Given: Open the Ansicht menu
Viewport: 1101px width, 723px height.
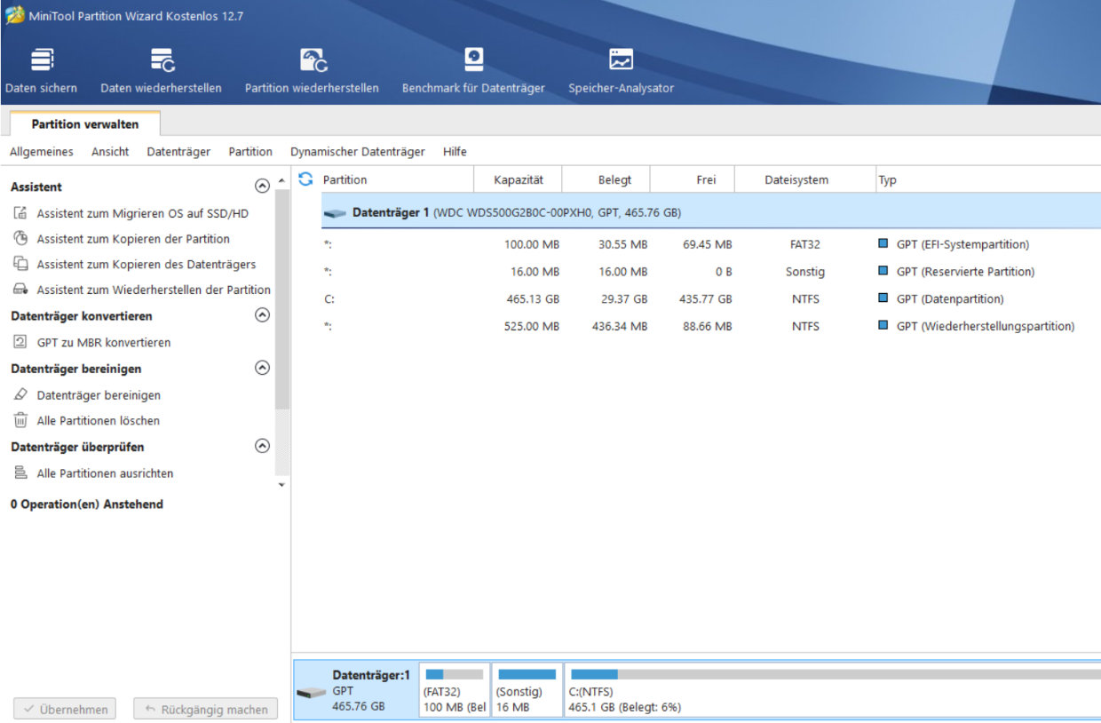Looking at the screenshot, I should (110, 152).
